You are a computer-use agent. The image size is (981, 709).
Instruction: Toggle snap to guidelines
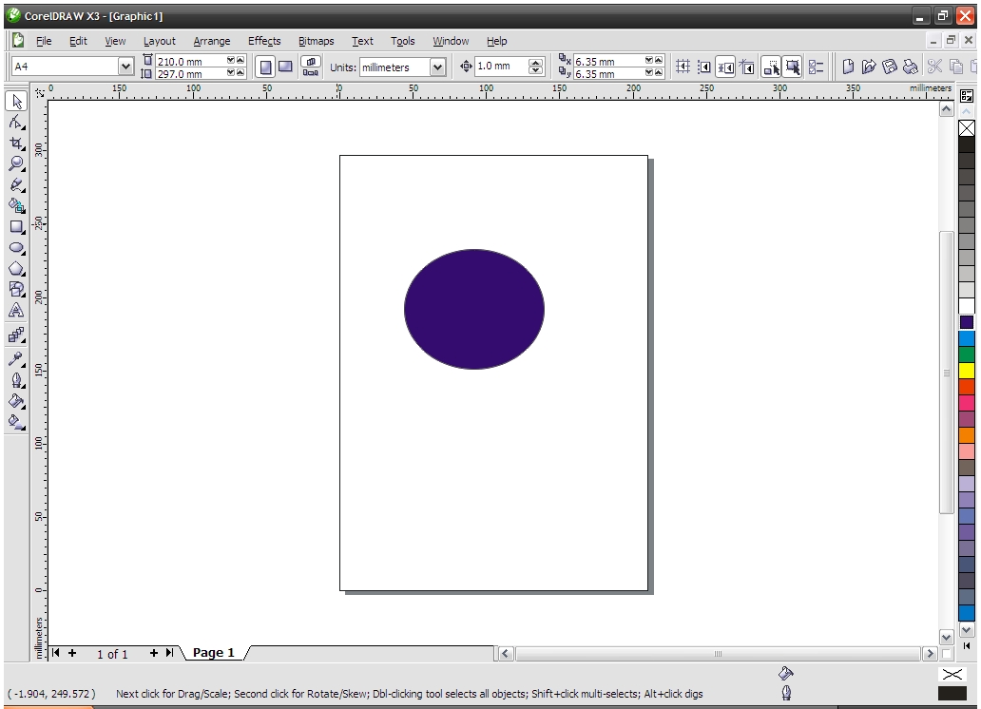[704, 67]
